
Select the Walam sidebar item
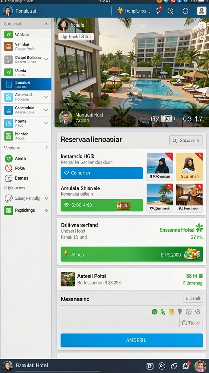click(x=26, y=35)
